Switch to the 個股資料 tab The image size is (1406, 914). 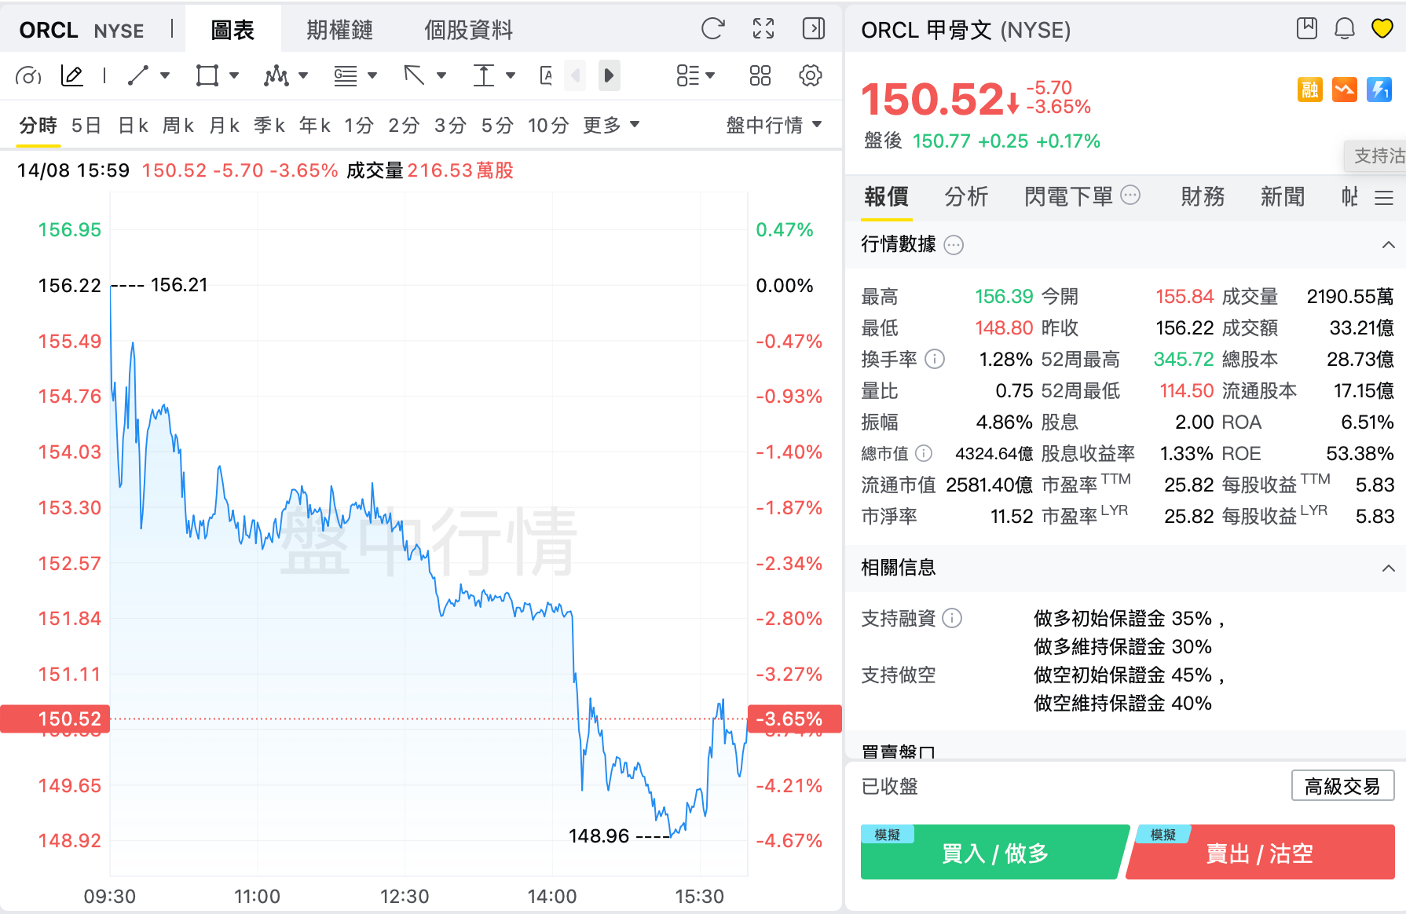tap(468, 30)
